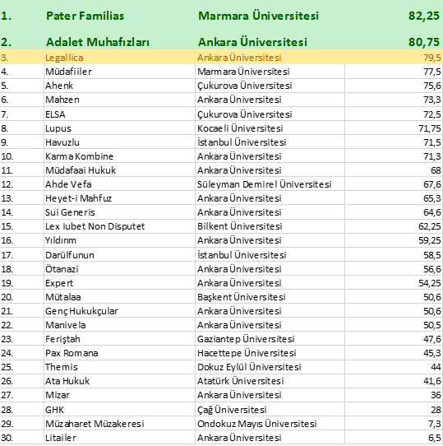
Task: Select the Müzaharet Müzakeresi team cell
Action: click(x=120, y=424)
